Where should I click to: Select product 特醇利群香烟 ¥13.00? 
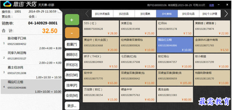pos(212,78)
